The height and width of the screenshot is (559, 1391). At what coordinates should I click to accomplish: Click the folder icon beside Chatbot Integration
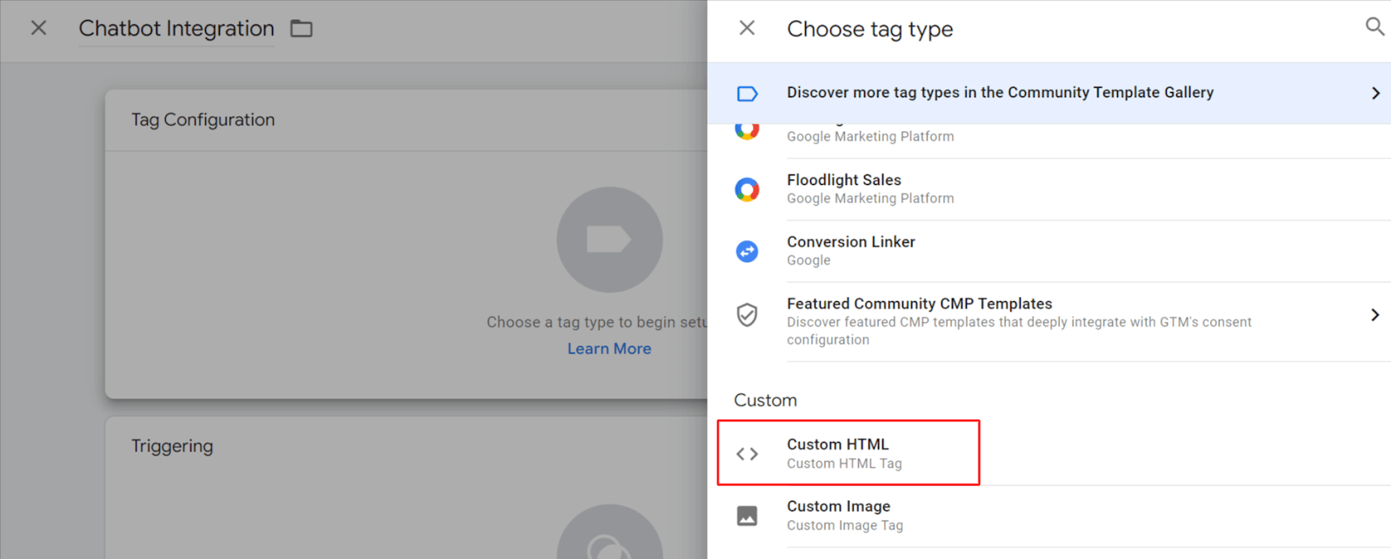[x=302, y=29]
